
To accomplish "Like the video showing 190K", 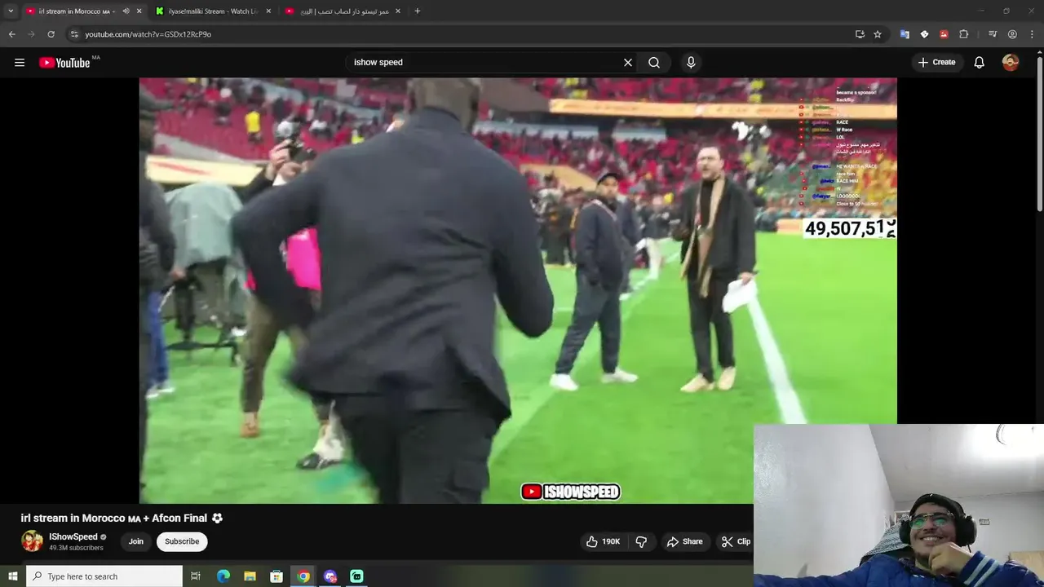I will pyautogui.click(x=603, y=541).
